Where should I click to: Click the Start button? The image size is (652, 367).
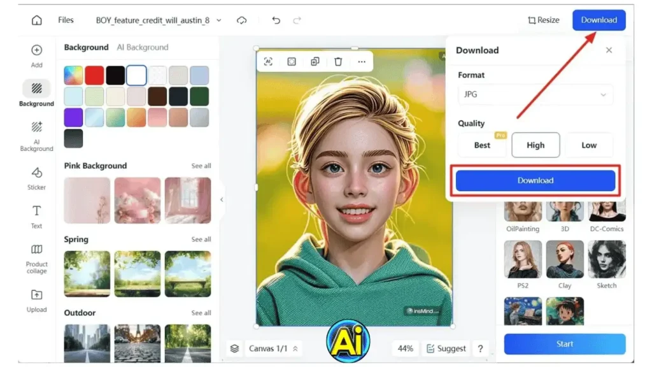coord(564,344)
